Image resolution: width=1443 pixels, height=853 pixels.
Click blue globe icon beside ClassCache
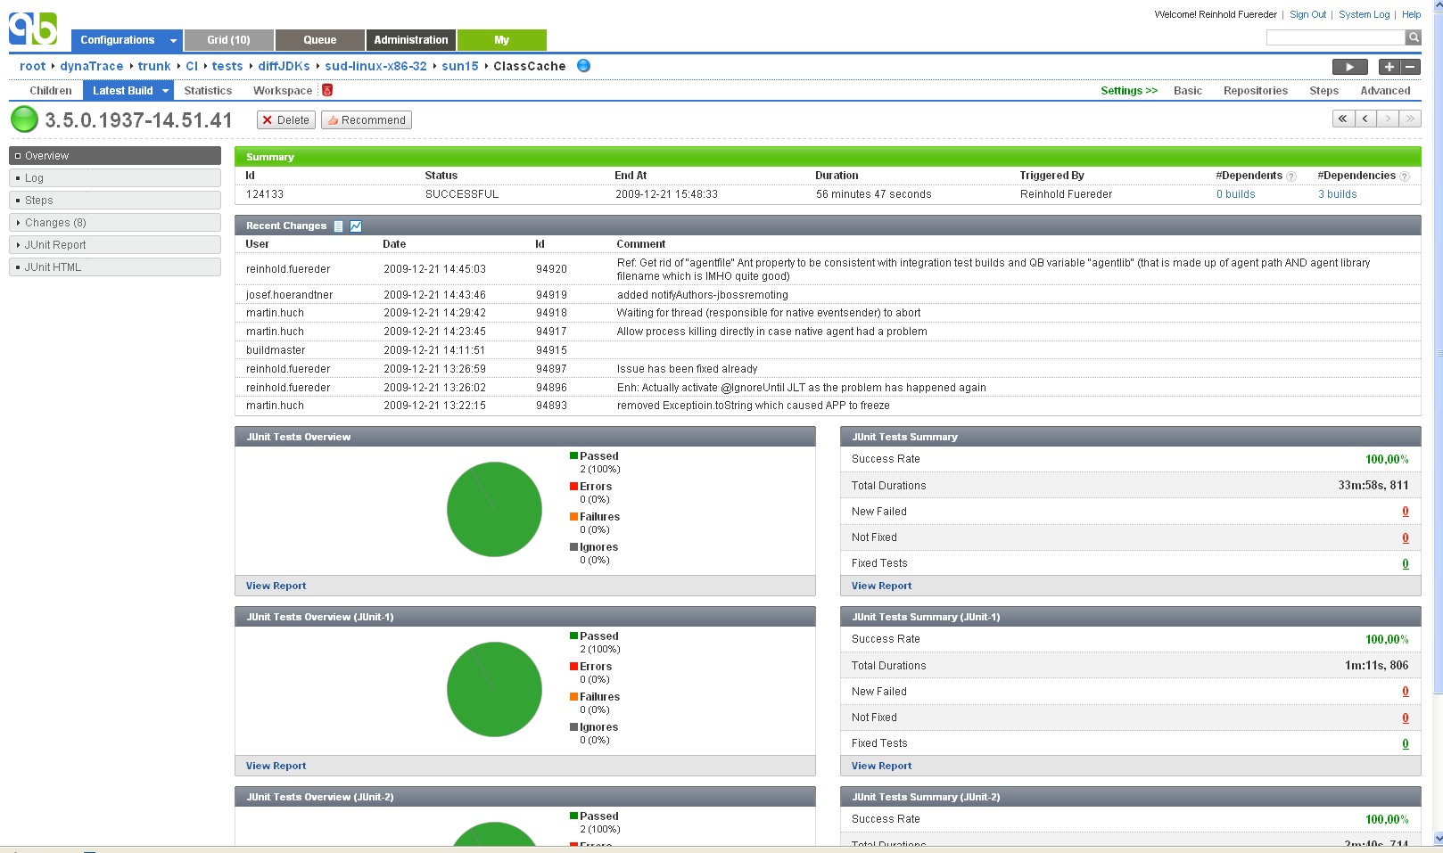pos(583,65)
